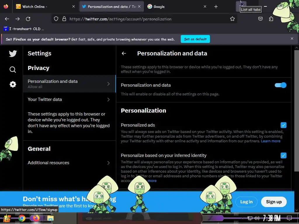
Task: Go back using arrow beside Personalization and data heading
Action: 124,54
